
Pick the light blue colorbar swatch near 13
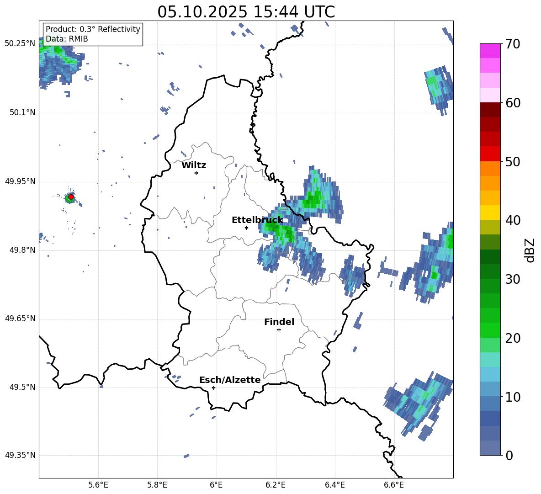(x=490, y=374)
